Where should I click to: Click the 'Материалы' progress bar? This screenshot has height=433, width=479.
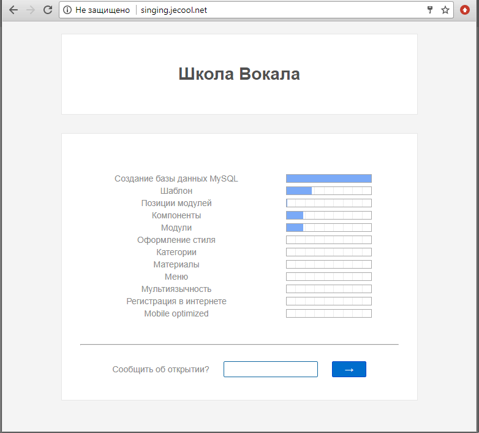pos(329,264)
